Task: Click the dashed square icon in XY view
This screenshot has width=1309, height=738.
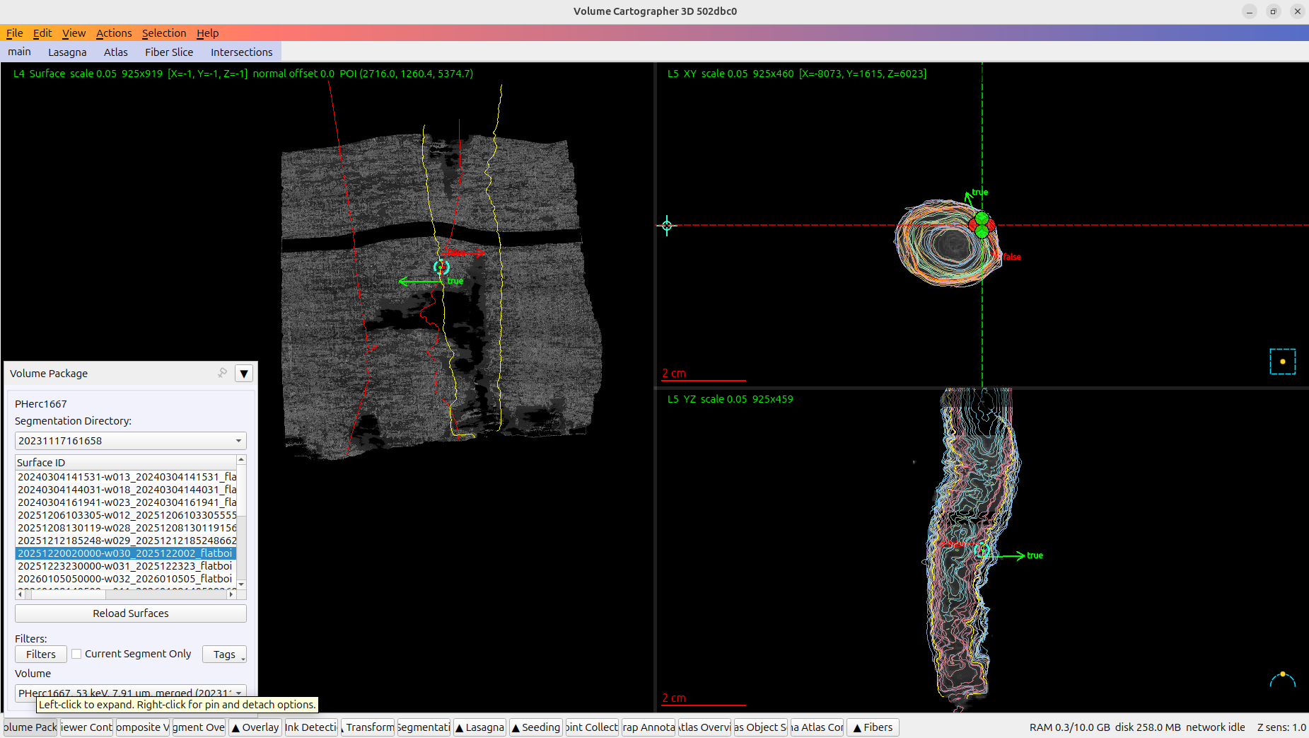Action: [x=1282, y=362]
